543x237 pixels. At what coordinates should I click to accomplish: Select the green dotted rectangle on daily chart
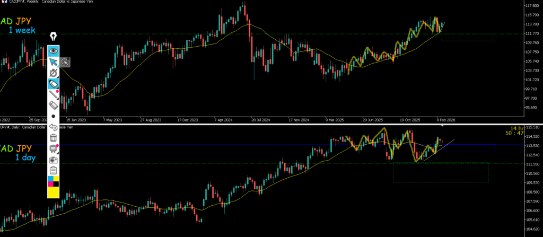(x=441, y=172)
